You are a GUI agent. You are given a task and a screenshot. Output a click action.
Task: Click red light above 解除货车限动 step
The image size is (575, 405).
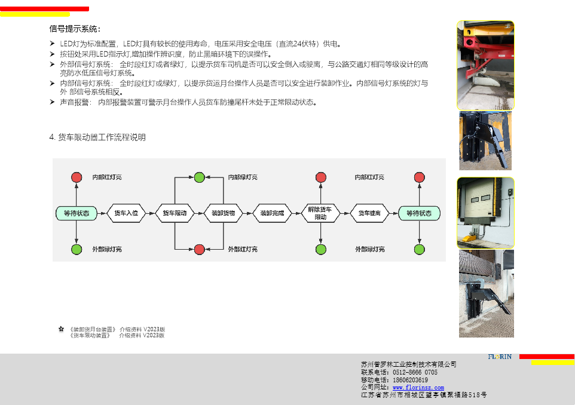pyautogui.click(x=320, y=177)
